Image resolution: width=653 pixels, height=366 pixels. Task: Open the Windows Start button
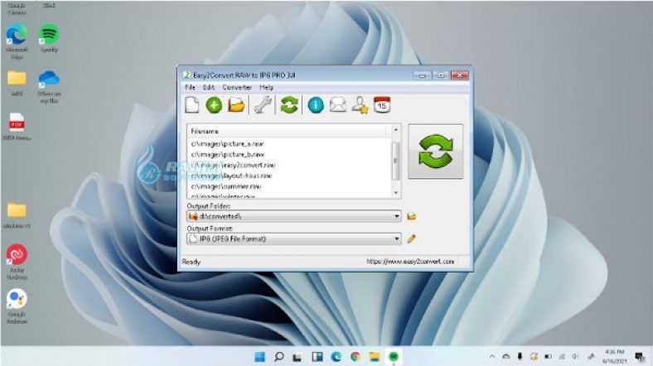259,357
